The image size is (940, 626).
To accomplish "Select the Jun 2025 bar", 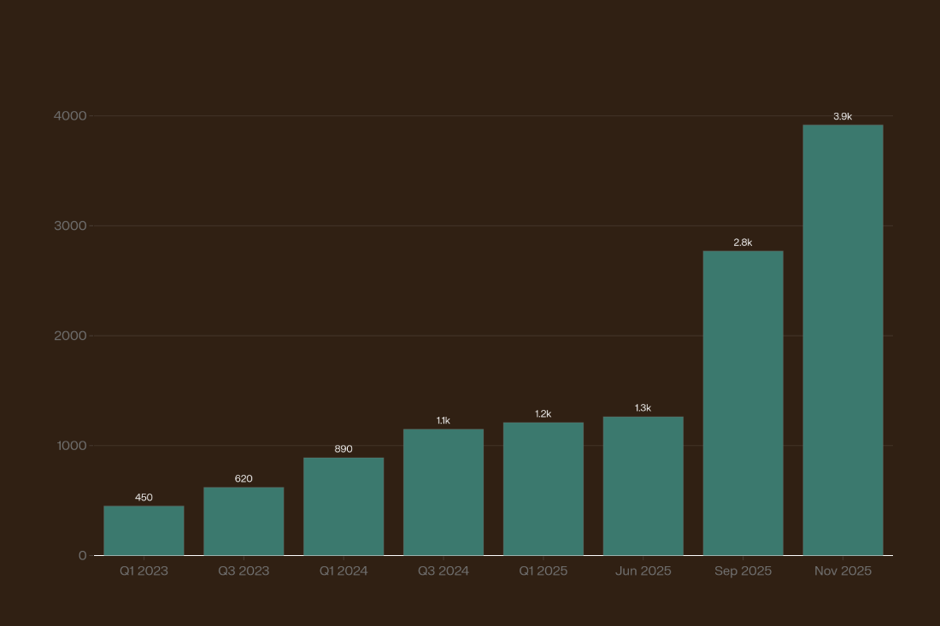I will click(x=643, y=486).
